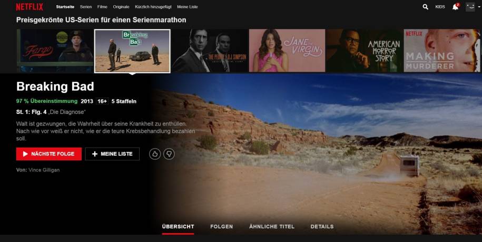Screen dimensions: 482x242
Task: Open the American Horror Story thumbnail
Action: (x=365, y=51)
